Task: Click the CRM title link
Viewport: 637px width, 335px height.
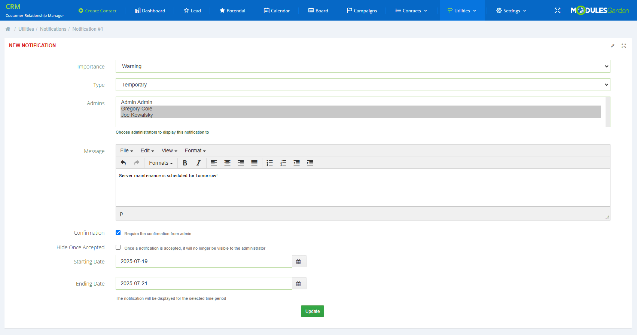Action: click(x=13, y=7)
